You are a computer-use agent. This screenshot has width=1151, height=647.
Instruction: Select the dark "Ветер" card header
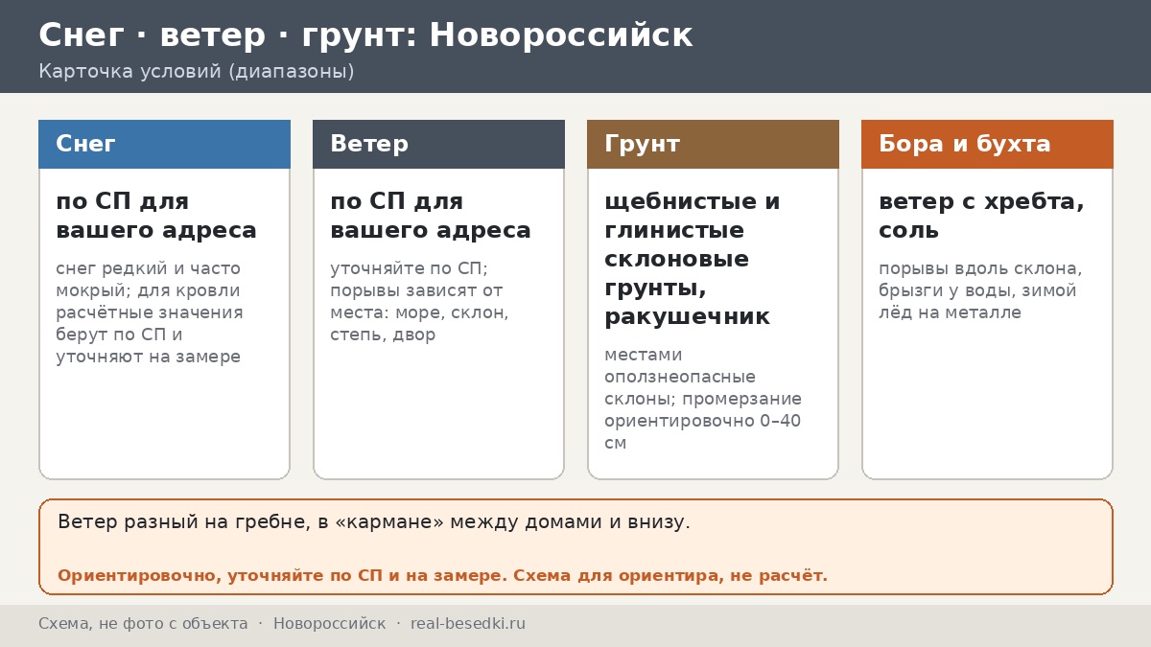[438, 144]
